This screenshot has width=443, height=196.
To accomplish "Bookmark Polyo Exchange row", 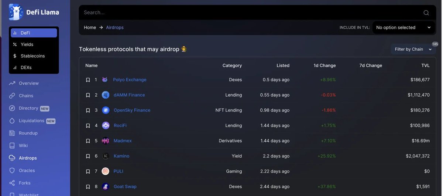I will (x=88, y=80).
